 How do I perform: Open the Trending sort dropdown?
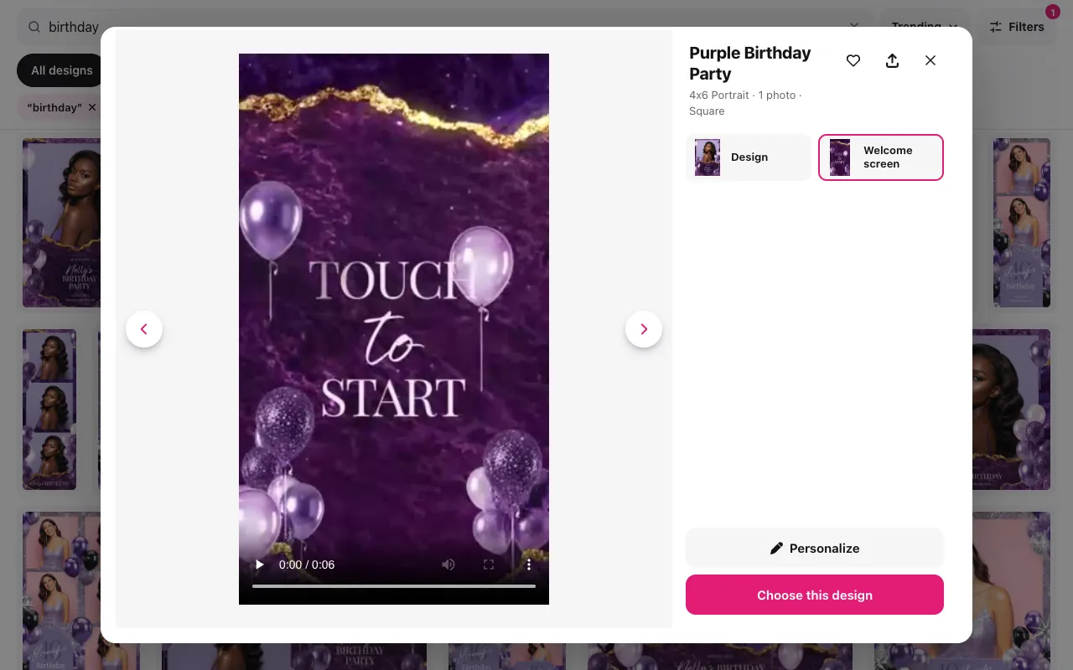click(924, 27)
